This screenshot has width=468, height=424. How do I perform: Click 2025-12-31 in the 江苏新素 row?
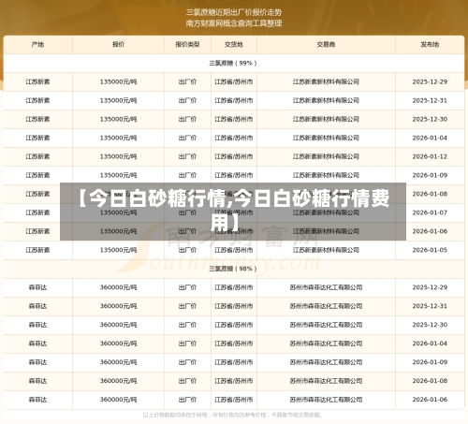tap(430, 101)
